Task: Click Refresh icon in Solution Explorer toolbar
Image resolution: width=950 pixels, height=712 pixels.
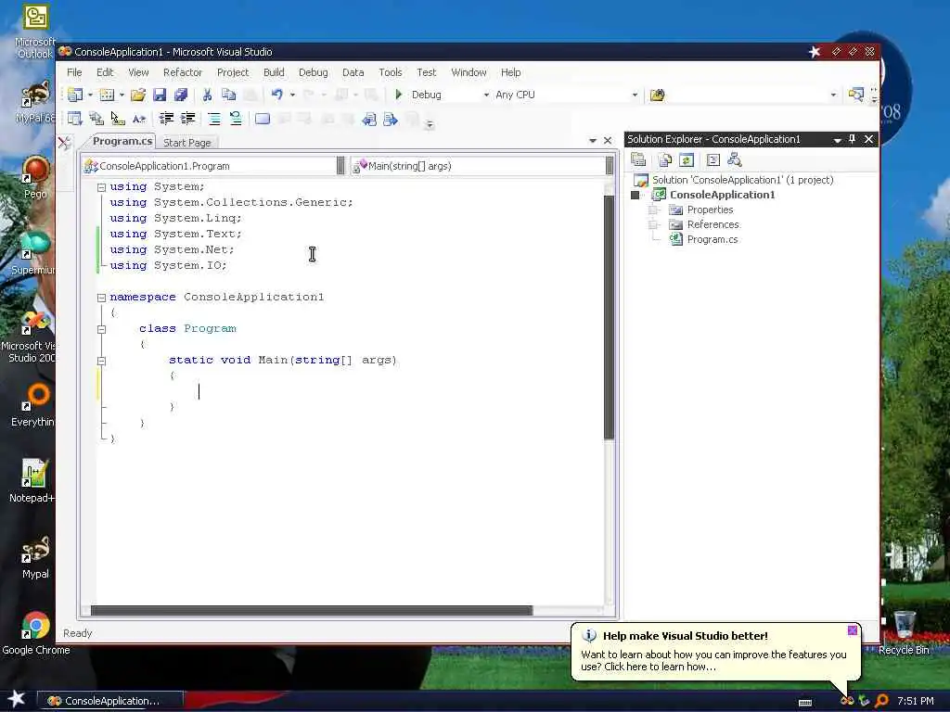Action: click(687, 159)
